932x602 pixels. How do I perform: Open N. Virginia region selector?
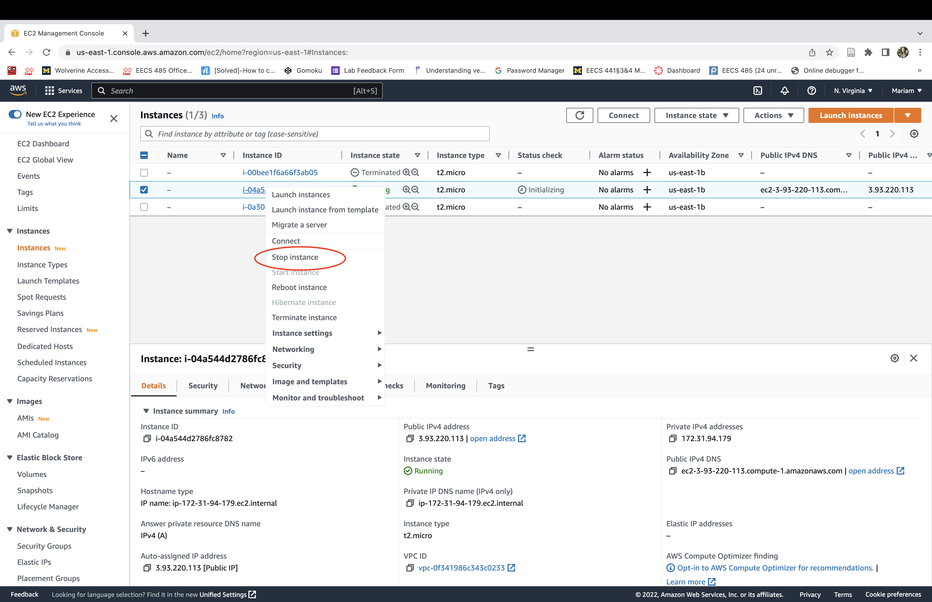tap(853, 91)
